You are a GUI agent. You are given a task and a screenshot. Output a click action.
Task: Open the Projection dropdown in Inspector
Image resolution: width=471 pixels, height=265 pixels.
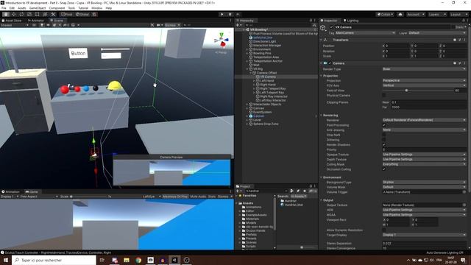pyautogui.click(x=424, y=80)
